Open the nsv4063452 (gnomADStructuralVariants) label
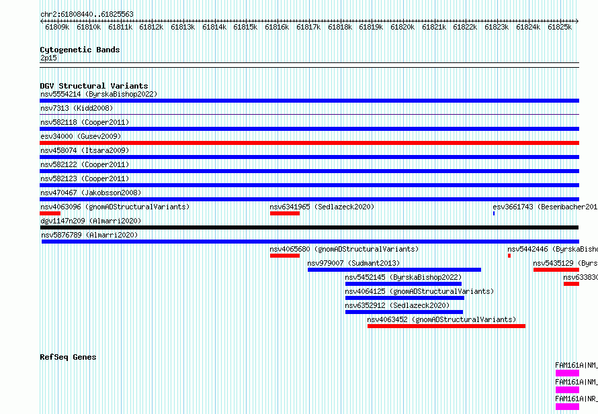This screenshot has width=598, height=414. click(x=441, y=319)
